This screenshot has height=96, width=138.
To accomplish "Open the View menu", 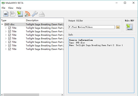I will point(11,8).
